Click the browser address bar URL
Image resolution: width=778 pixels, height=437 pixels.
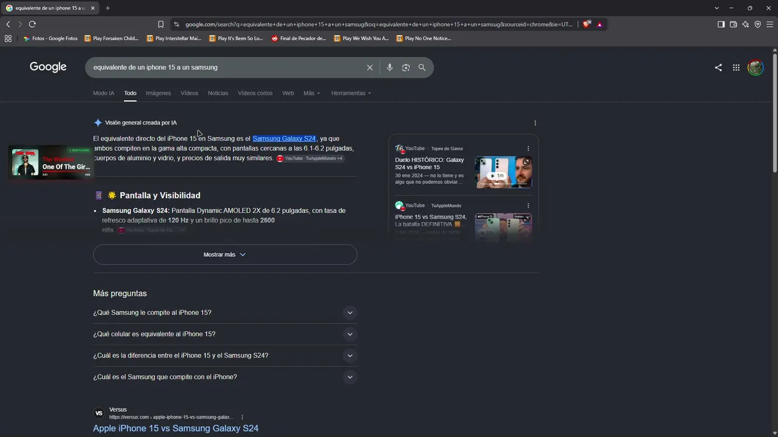[x=379, y=24]
